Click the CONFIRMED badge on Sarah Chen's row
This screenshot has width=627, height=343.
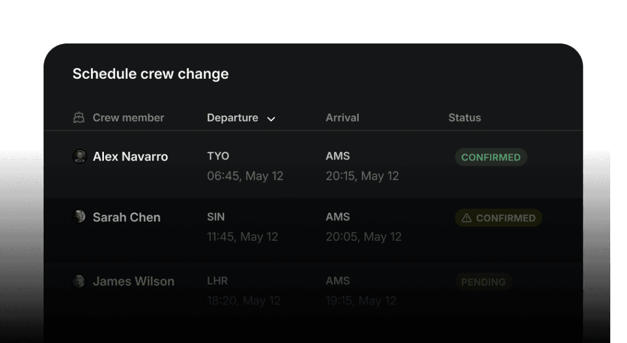click(498, 218)
